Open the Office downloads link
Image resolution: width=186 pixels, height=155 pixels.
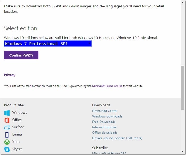click(x=105, y=133)
